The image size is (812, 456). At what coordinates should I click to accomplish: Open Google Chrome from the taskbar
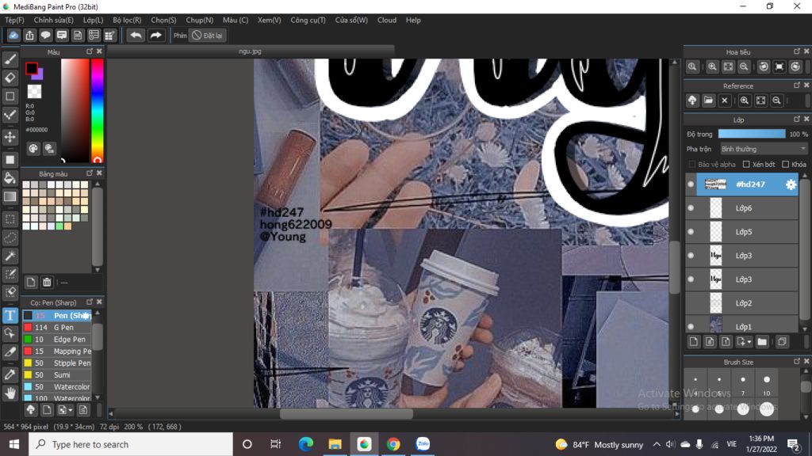point(393,444)
